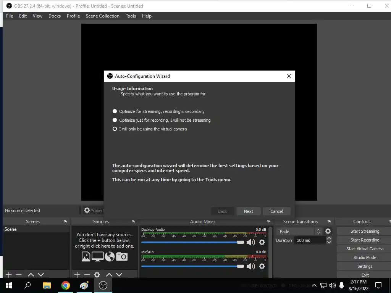The width and height of the screenshot is (391, 293).
Task: Mute Mic/Aux speaker icon
Action: 250,266
